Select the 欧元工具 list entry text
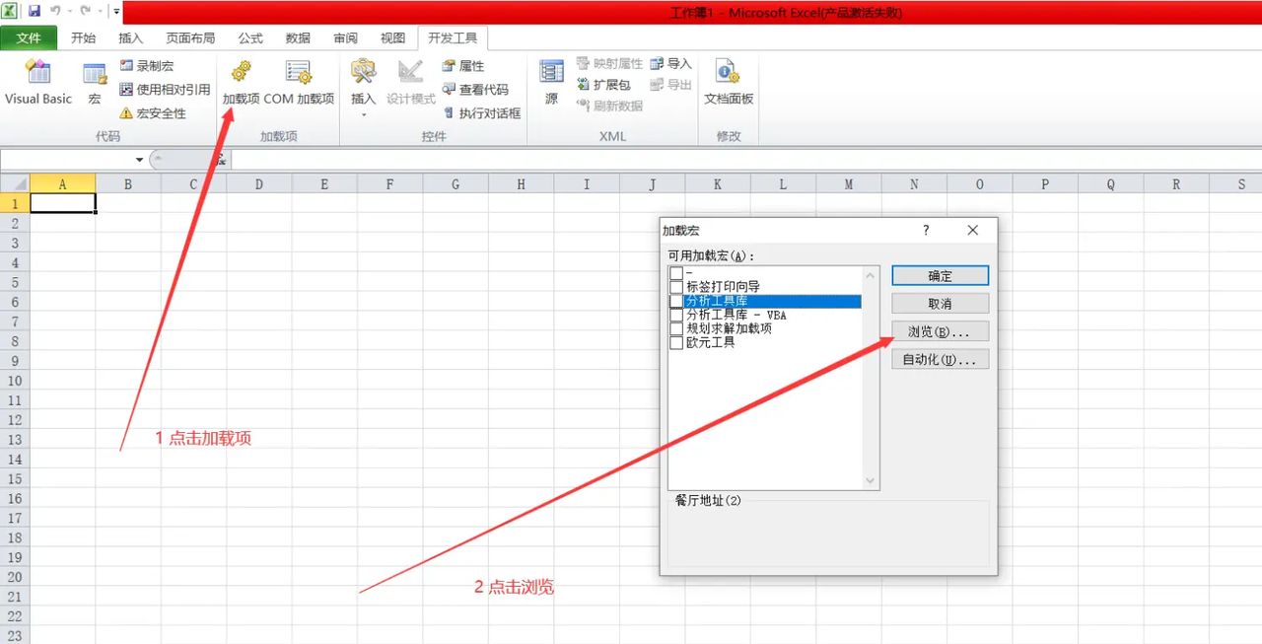The image size is (1262, 644). coord(710,342)
